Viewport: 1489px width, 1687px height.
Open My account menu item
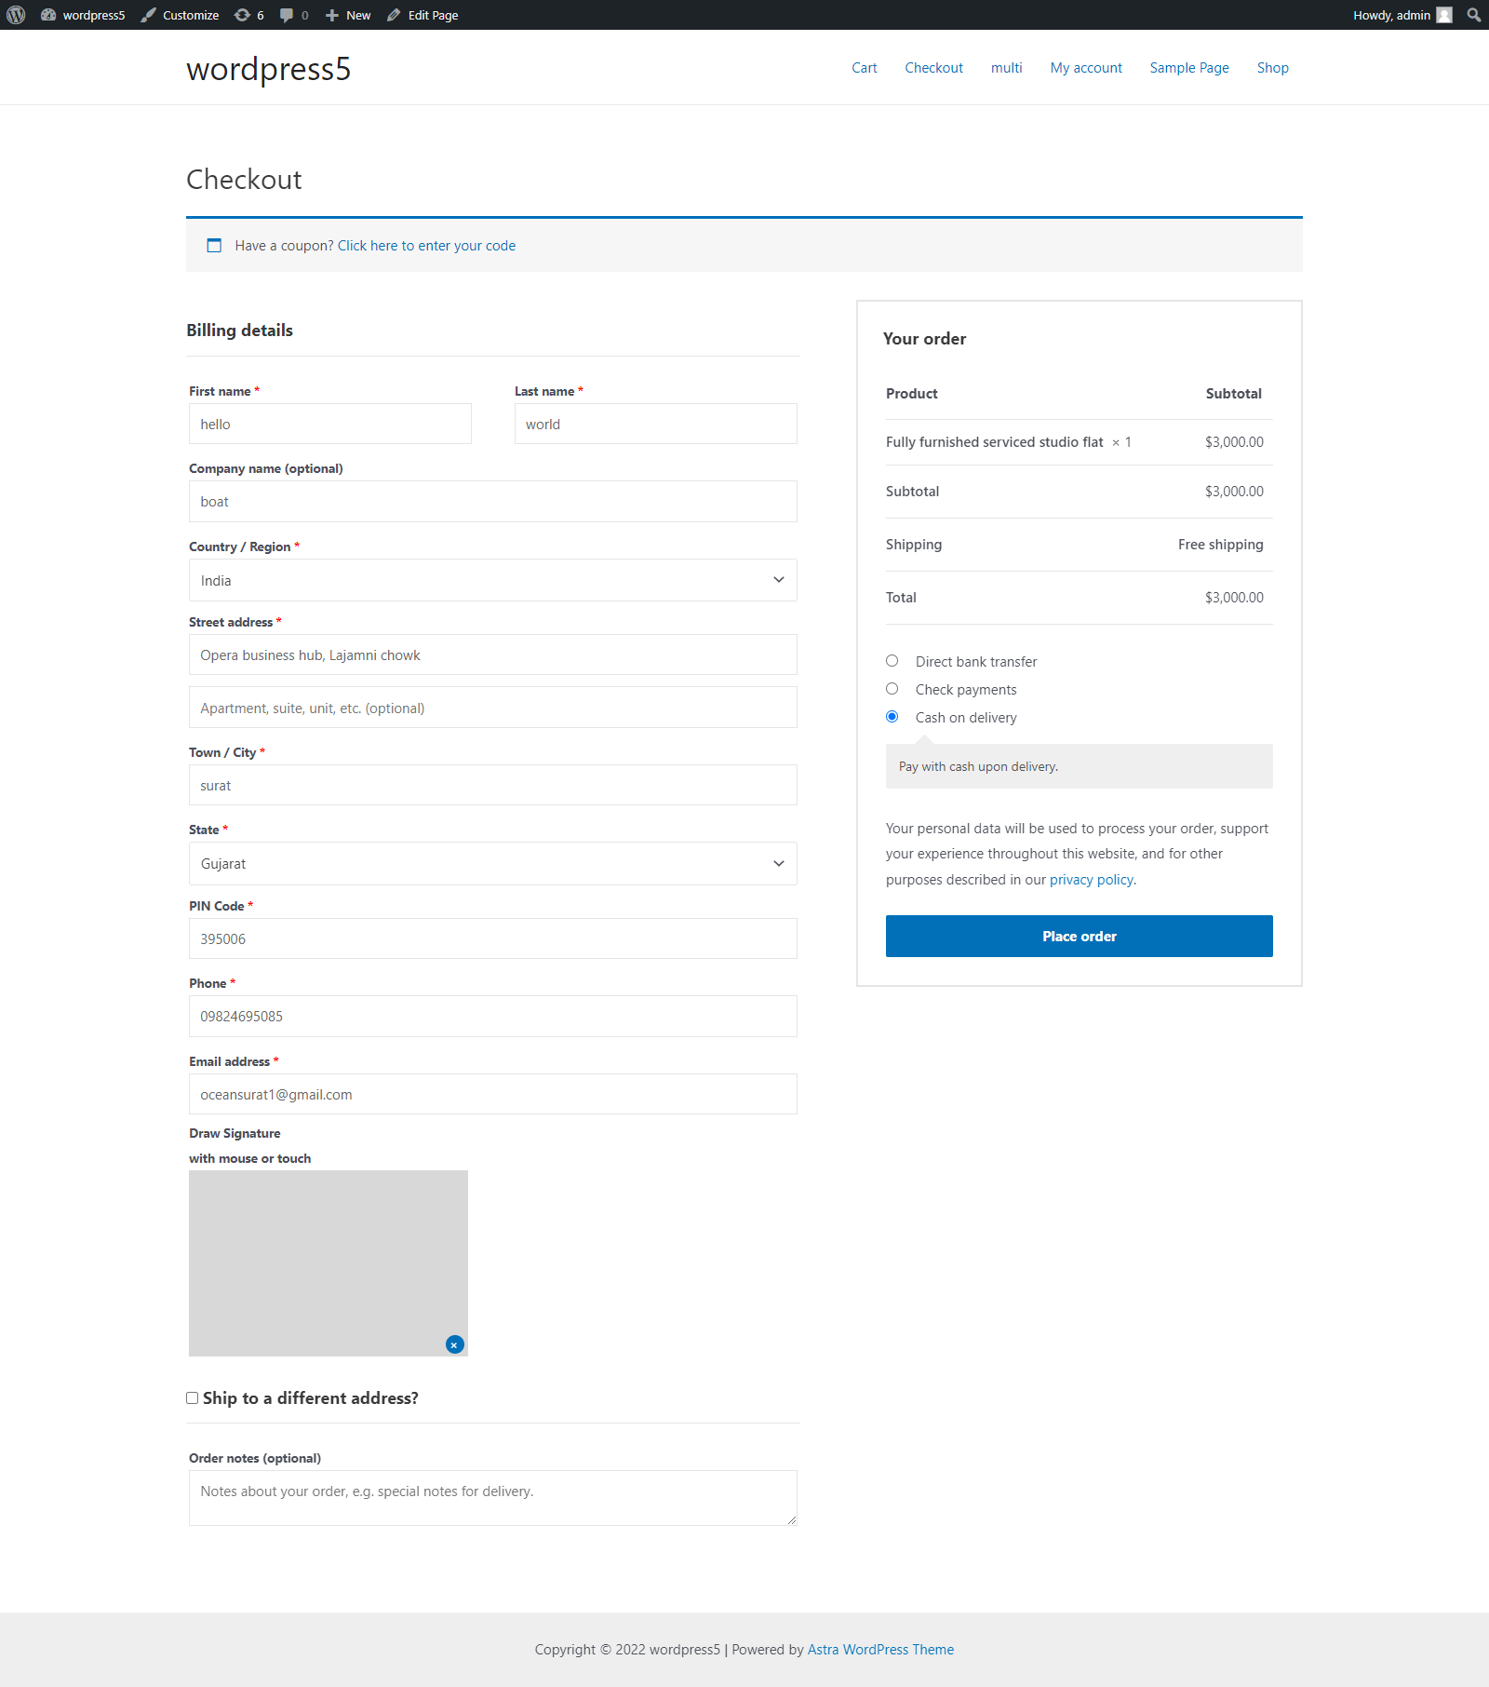(x=1086, y=68)
